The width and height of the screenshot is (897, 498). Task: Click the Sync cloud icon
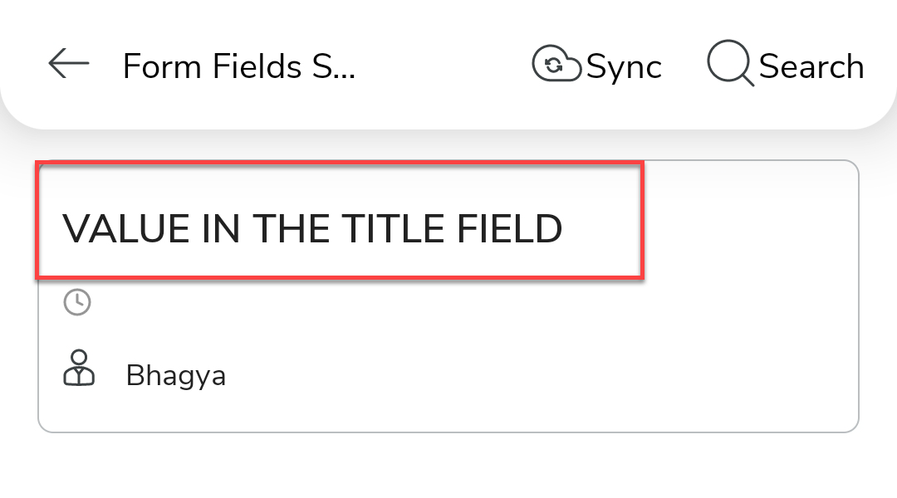[556, 65]
